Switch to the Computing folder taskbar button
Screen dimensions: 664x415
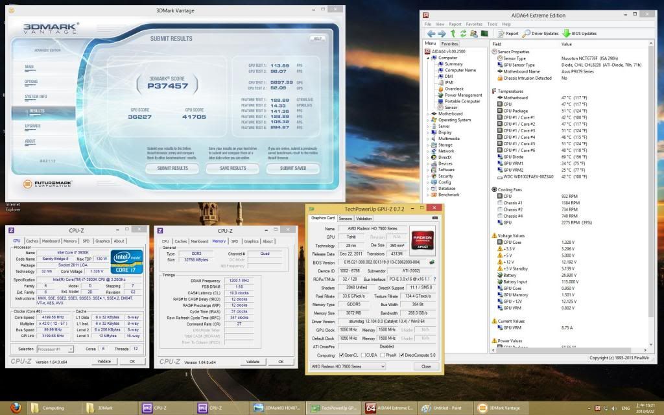pyautogui.click(x=53, y=408)
